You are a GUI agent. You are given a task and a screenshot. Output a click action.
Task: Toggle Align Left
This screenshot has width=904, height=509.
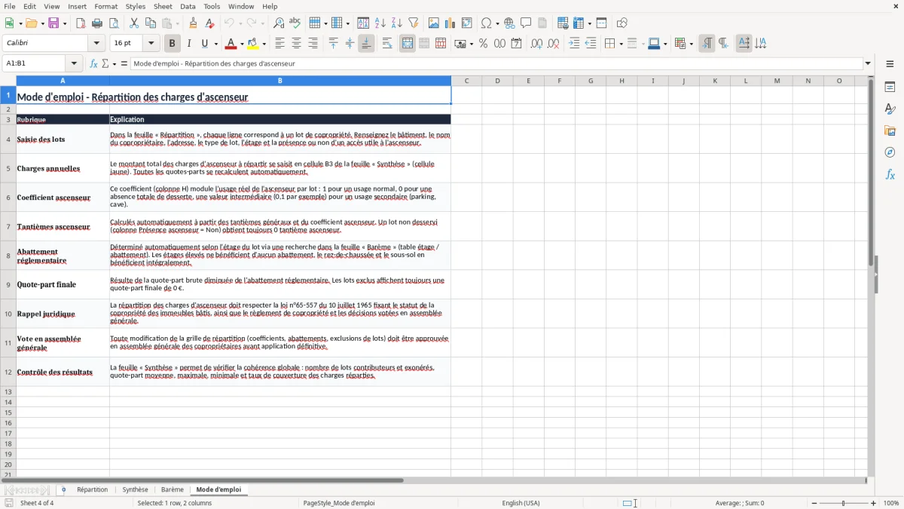(279, 44)
